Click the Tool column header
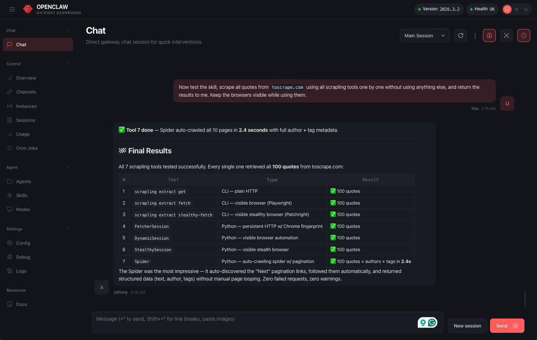 (x=174, y=179)
